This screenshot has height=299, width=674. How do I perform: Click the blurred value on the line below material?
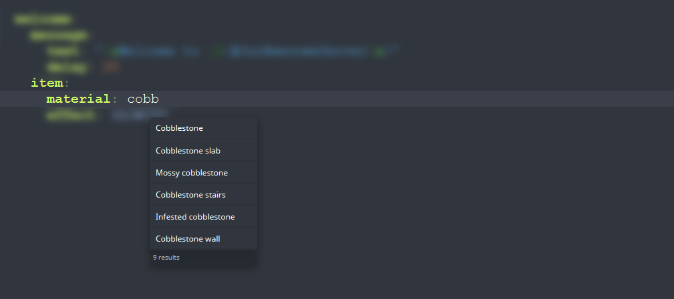[x=140, y=115]
